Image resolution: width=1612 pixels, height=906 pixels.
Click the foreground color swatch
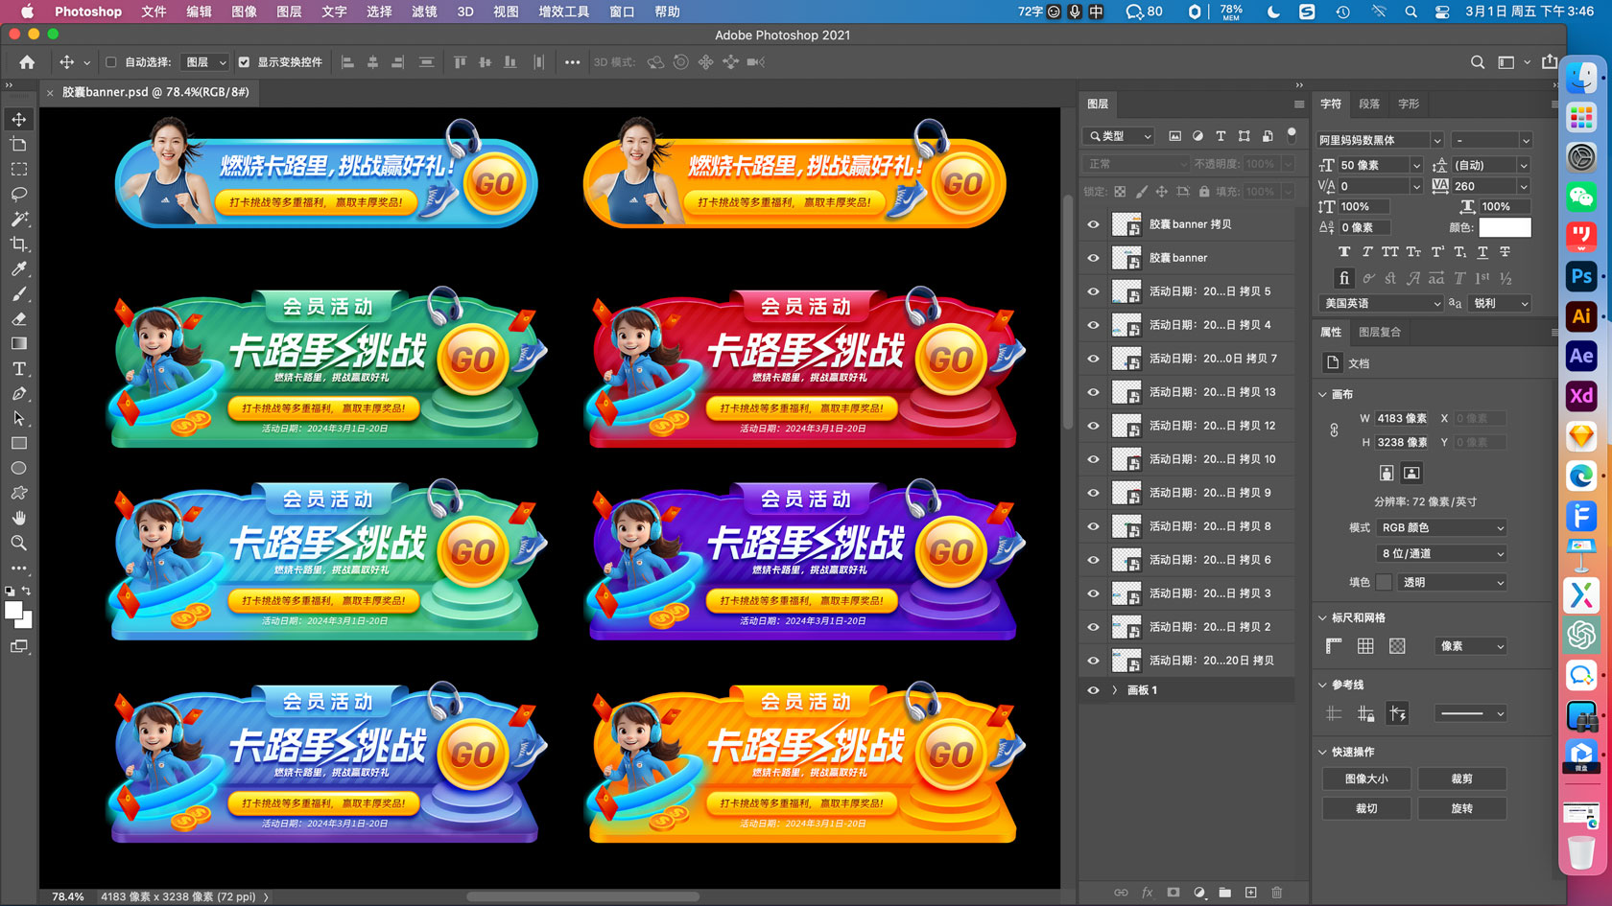(12, 611)
